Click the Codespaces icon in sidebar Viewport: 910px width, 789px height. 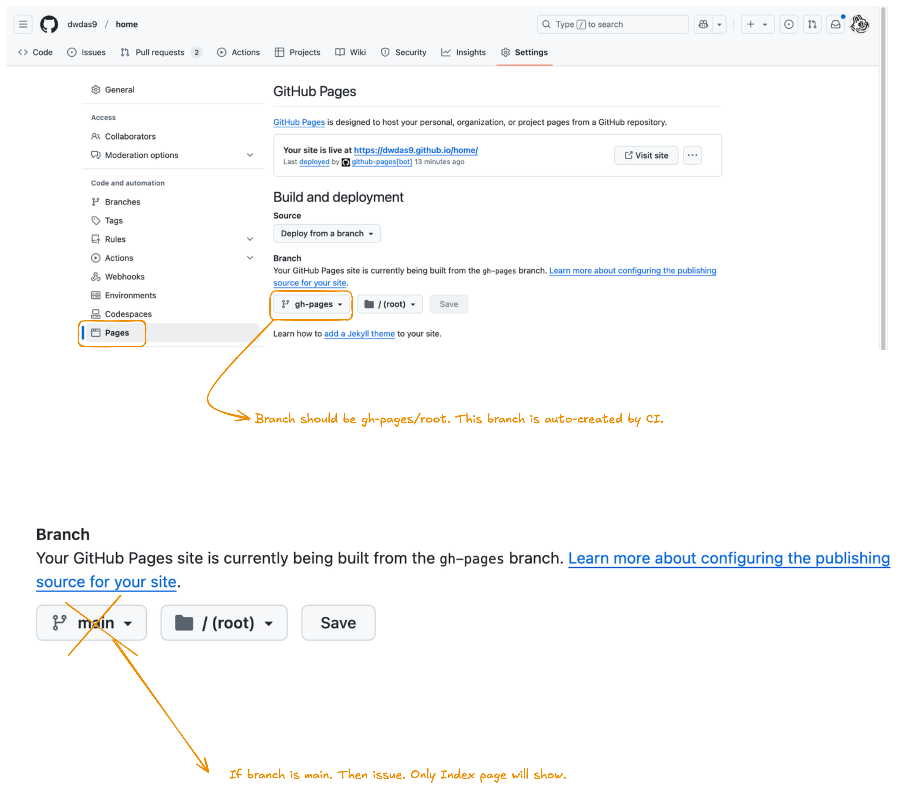95,314
